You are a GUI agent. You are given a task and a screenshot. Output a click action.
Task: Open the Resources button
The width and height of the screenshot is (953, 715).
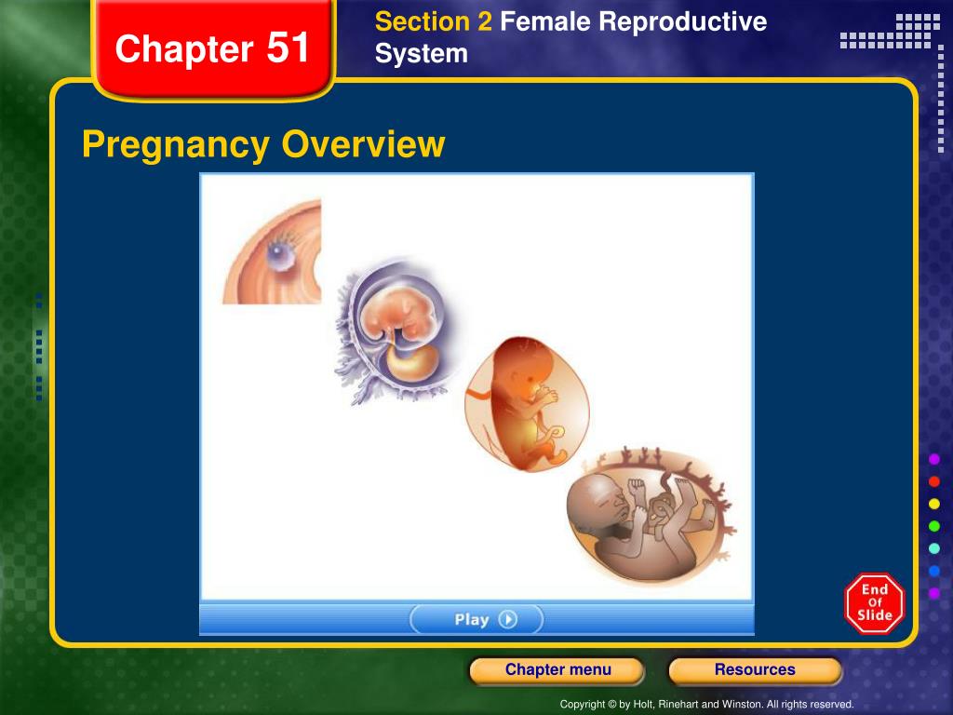click(755, 670)
